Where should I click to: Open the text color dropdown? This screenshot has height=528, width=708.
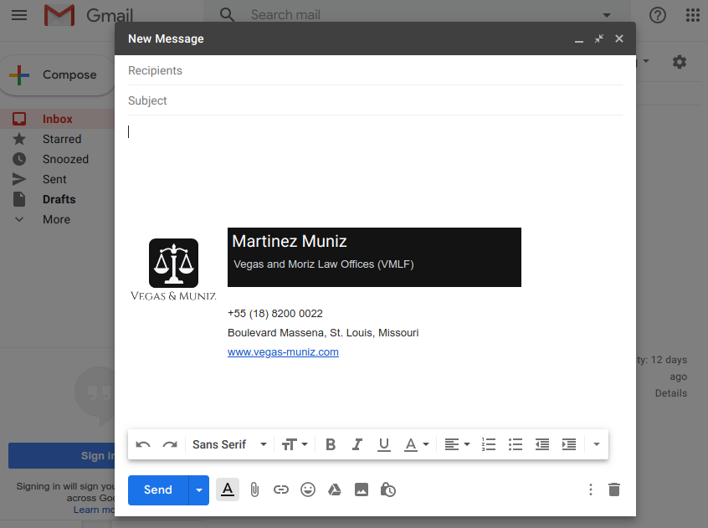(416, 445)
